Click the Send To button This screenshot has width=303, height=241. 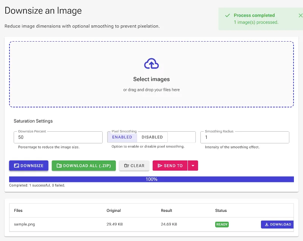170,166
